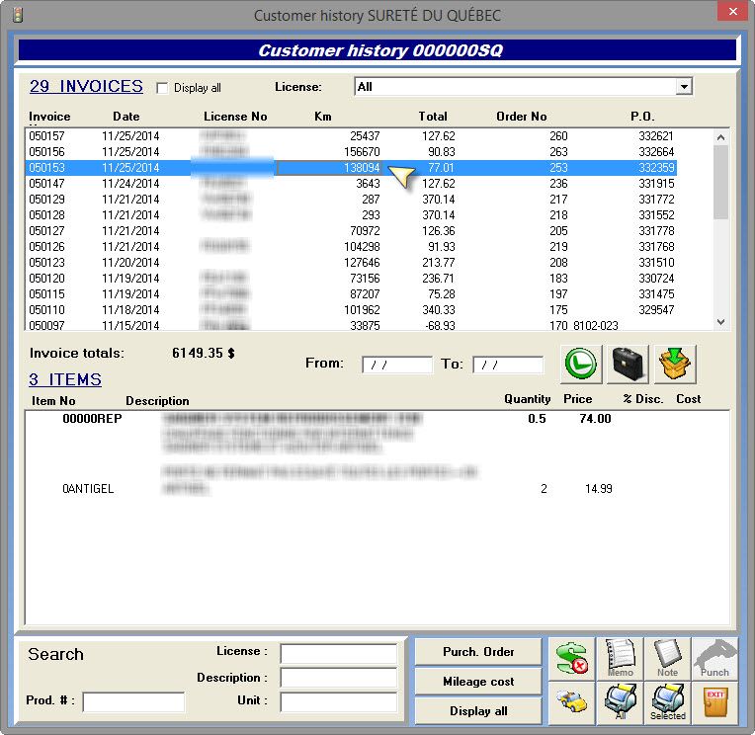Click the invoice list scroll down arrow
755x735 pixels.
pos(720,321)
